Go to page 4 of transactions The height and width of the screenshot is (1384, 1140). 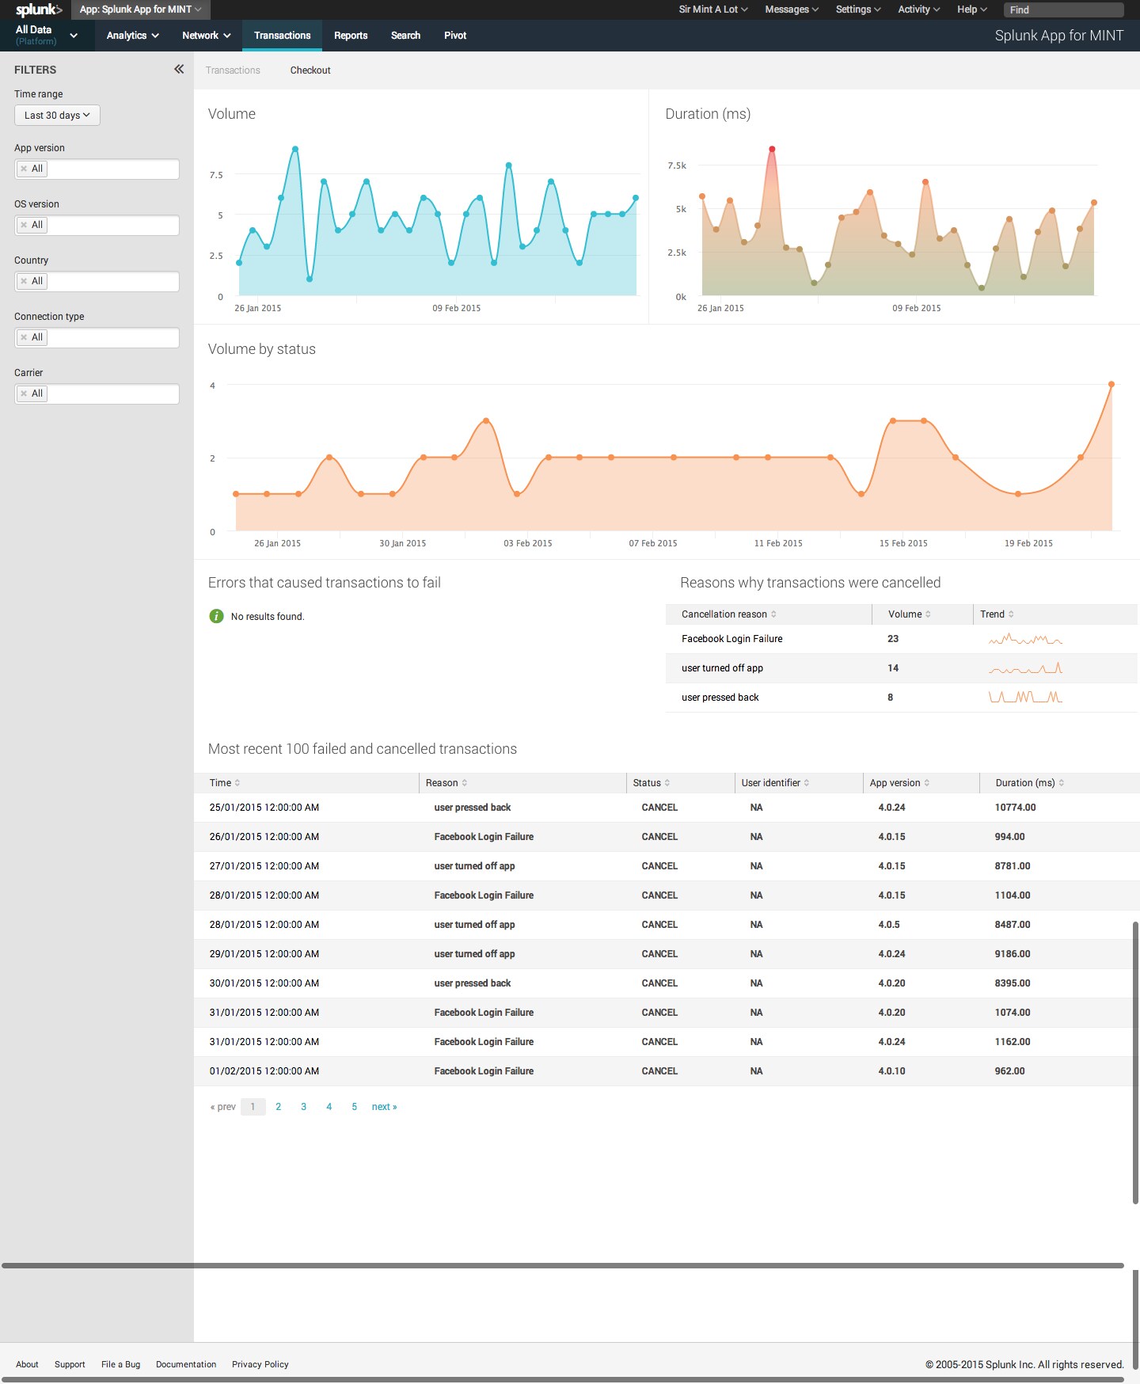[329, 1107]
